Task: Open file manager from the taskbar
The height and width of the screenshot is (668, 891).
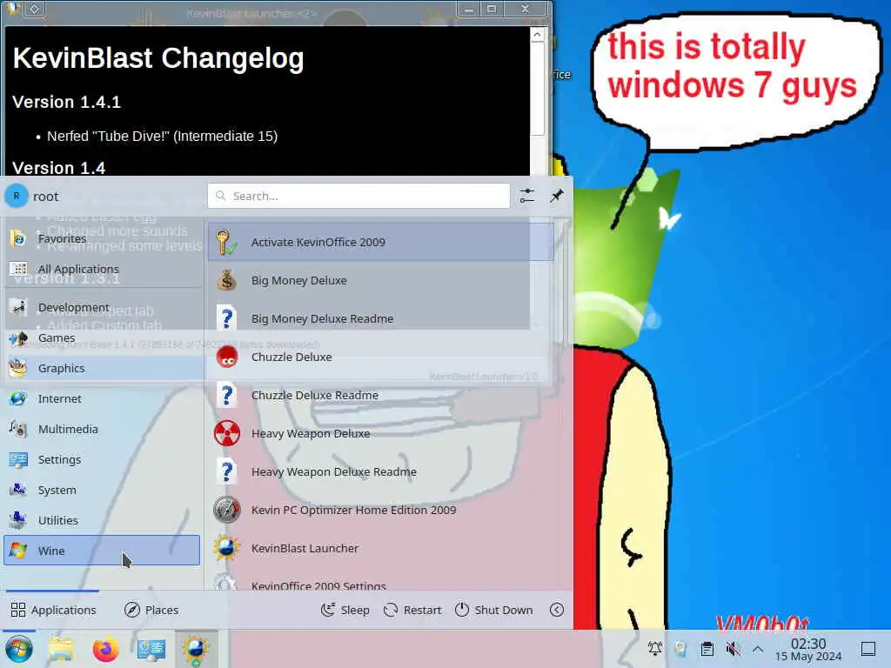Action: click(x=61, y=649)
